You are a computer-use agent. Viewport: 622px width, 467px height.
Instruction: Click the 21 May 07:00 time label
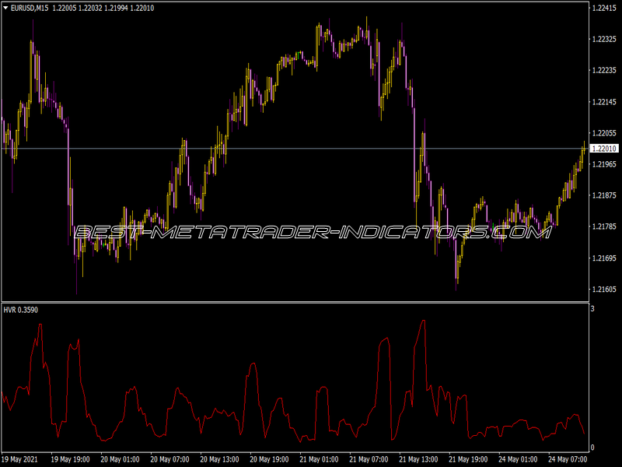pos(369,459)
